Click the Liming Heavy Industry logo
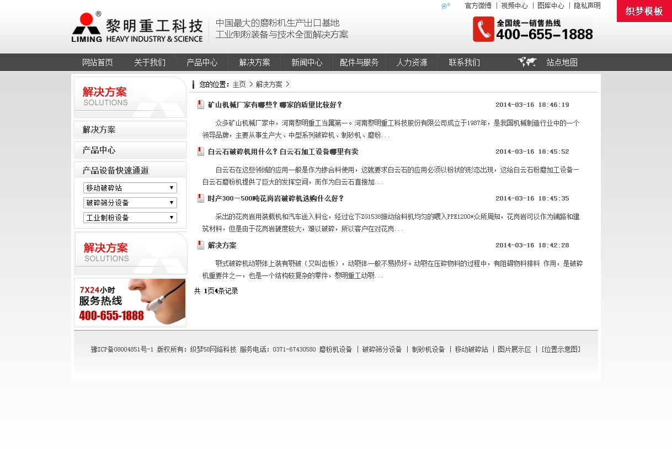The width and height of the screenshot is (672, 449). [137, 28]
